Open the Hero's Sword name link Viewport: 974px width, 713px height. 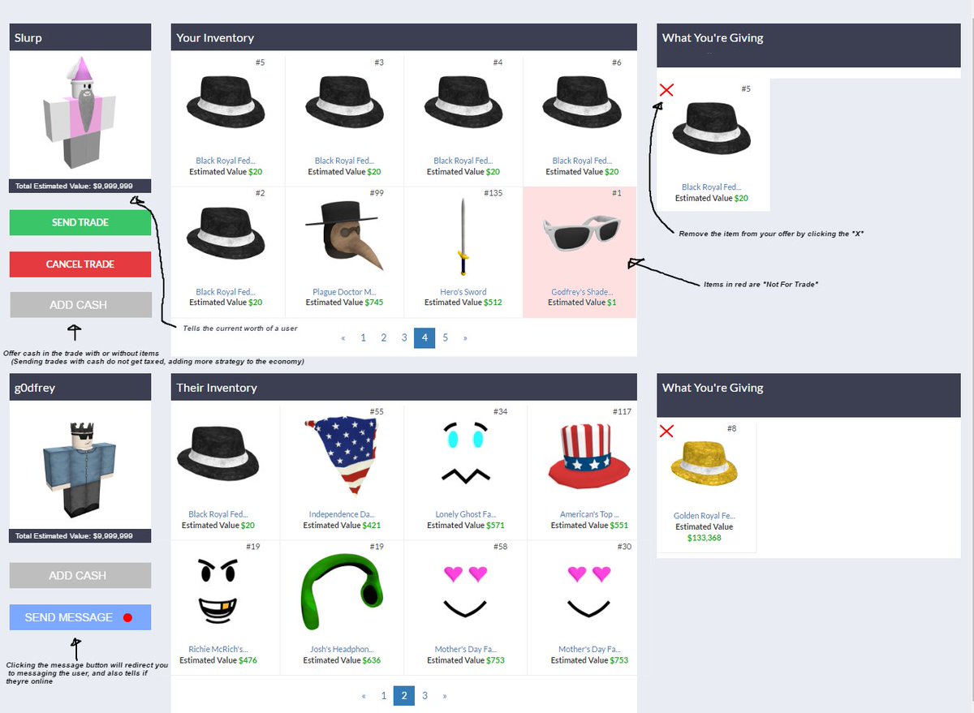click(463, 292)
